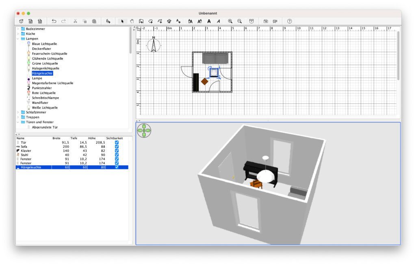
Task: Select Schreibtischlampe in the catalog tree
Action: click(x=45, y=98)
